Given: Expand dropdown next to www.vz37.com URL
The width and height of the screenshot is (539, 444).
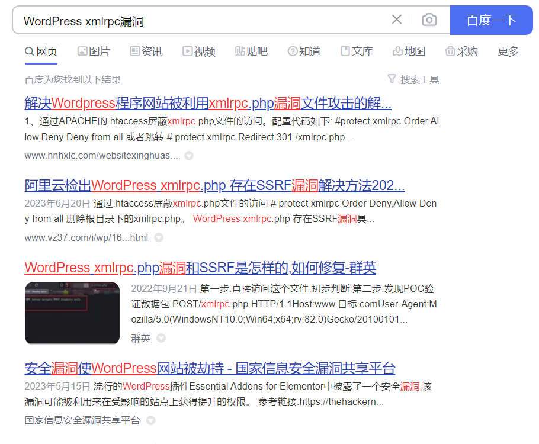Looking at the screenshot, I should 159,237.
